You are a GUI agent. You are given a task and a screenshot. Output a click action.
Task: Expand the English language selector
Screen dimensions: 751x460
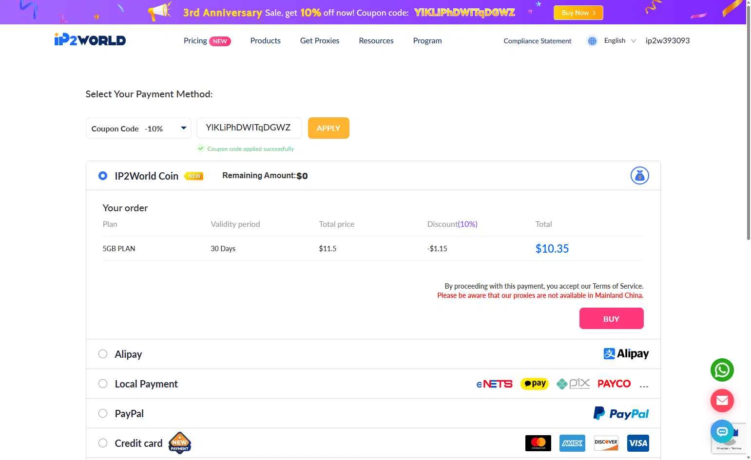619,41
